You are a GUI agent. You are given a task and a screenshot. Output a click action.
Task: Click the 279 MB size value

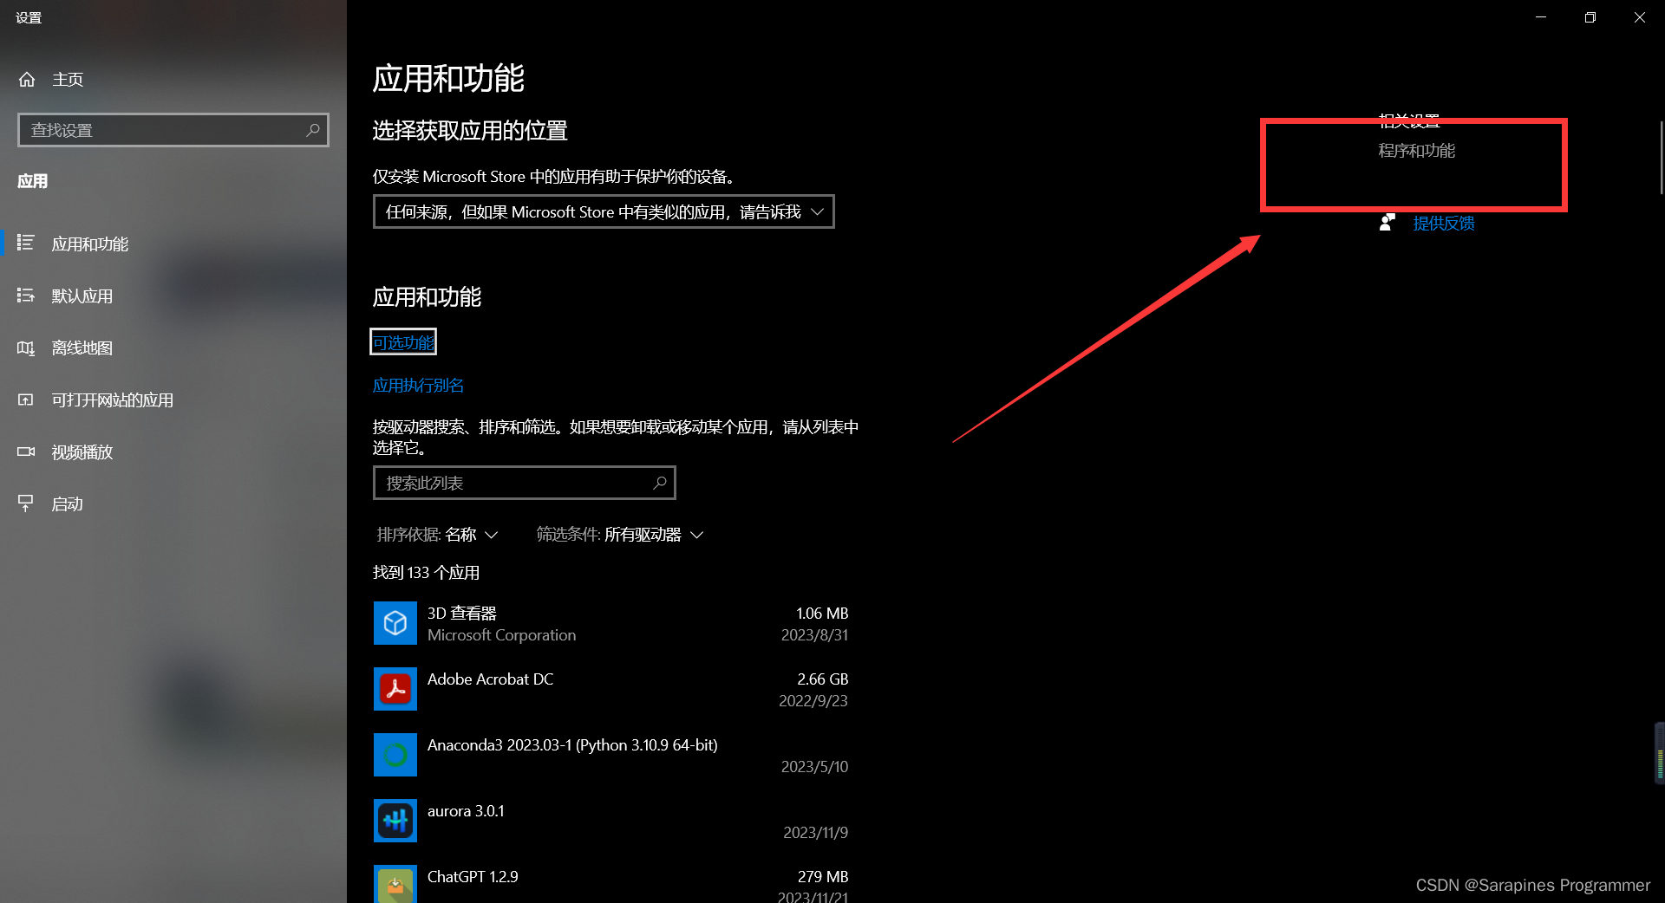[x=822, y=877]
